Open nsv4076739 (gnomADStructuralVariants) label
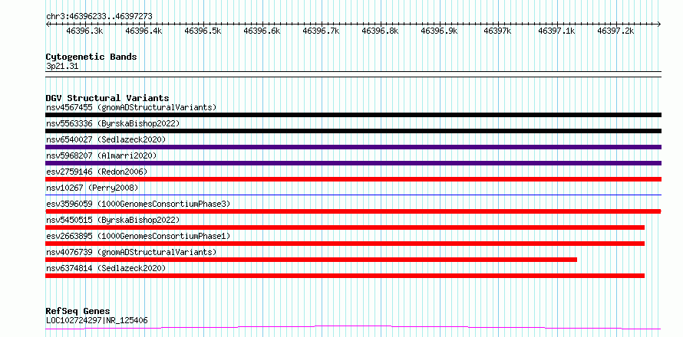 [x=131, y=252]
